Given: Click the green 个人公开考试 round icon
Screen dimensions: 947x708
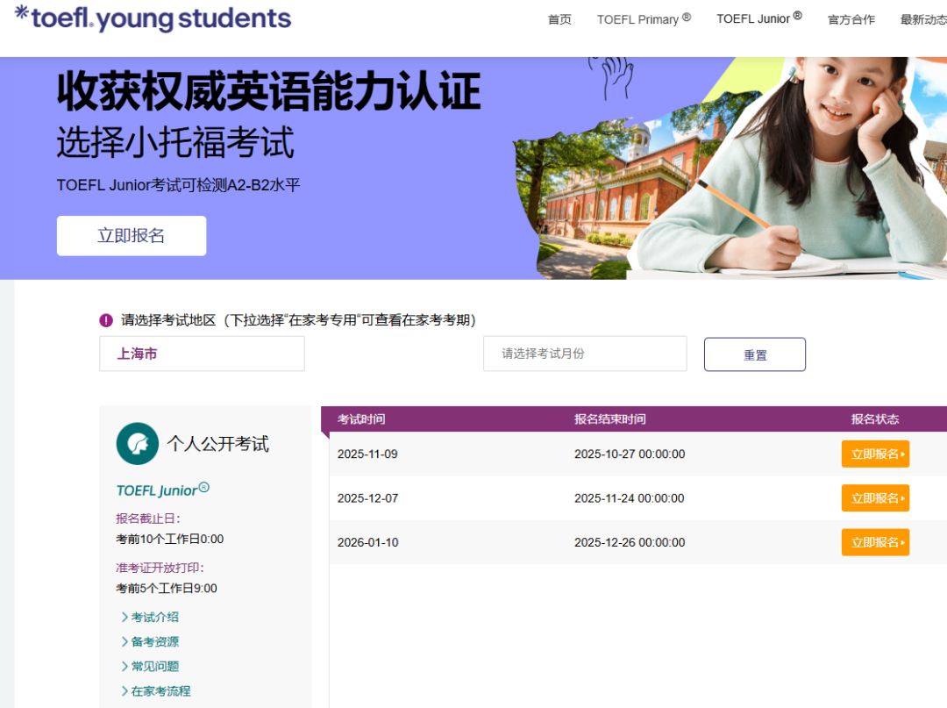Looking at the screenshot, I should tap(138, 443).
